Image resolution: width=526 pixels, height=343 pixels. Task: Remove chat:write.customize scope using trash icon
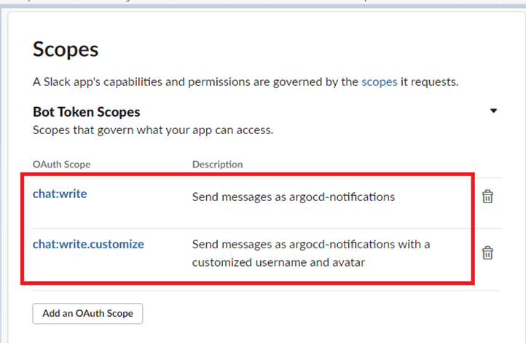click(x=488, y=253)
